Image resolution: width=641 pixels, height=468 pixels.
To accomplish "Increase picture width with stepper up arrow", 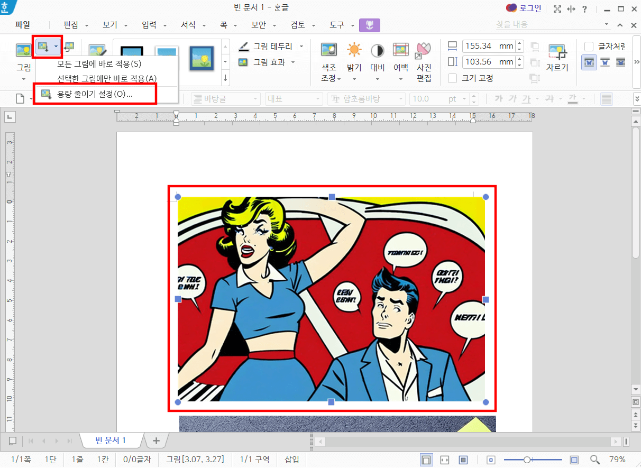I will pos(519,43).
